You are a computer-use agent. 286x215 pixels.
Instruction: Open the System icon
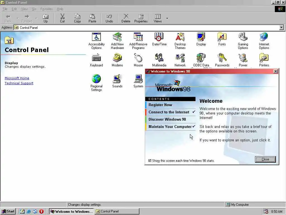pyautogui.click(x=138, y=81)
